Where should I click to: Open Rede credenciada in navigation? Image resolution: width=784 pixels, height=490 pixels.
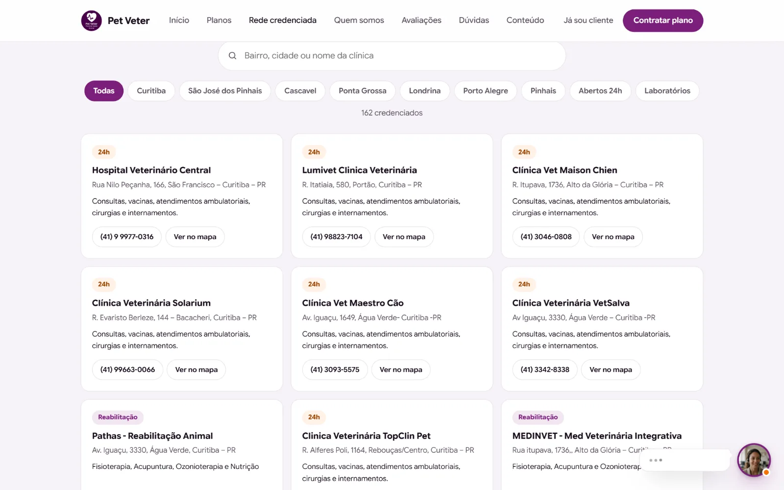pos(283,21)
